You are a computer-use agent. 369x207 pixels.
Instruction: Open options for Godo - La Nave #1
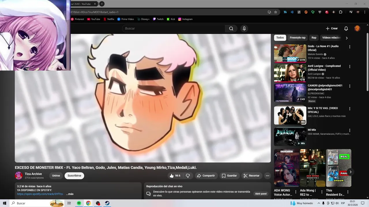tap(350, 47)
